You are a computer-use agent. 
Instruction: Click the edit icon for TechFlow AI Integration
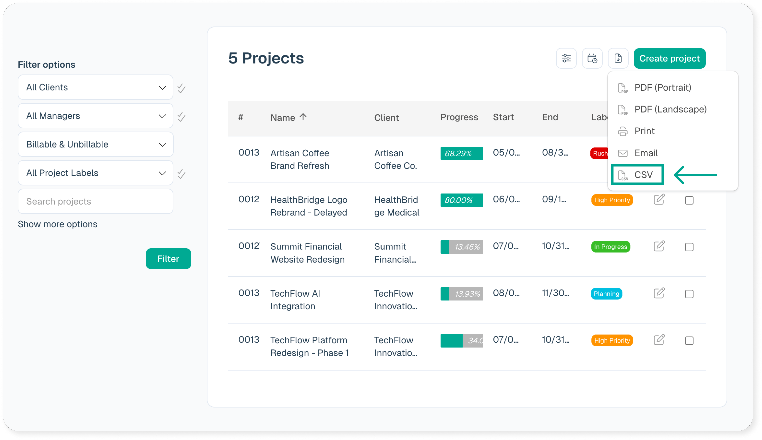pyautogui.click(x=659, y=293)
